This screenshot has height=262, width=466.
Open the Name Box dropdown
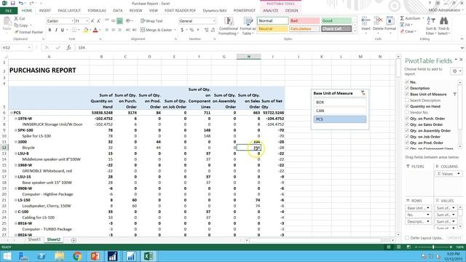click(x=29, y=47)
